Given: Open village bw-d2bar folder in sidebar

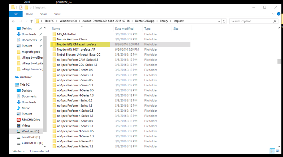Looking at the screenshot, I should [x=32, y=57].
